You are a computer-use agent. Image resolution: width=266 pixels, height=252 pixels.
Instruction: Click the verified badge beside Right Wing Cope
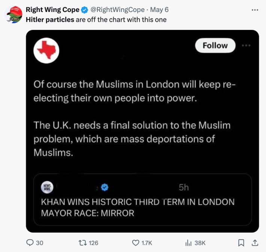click(85, 10)
